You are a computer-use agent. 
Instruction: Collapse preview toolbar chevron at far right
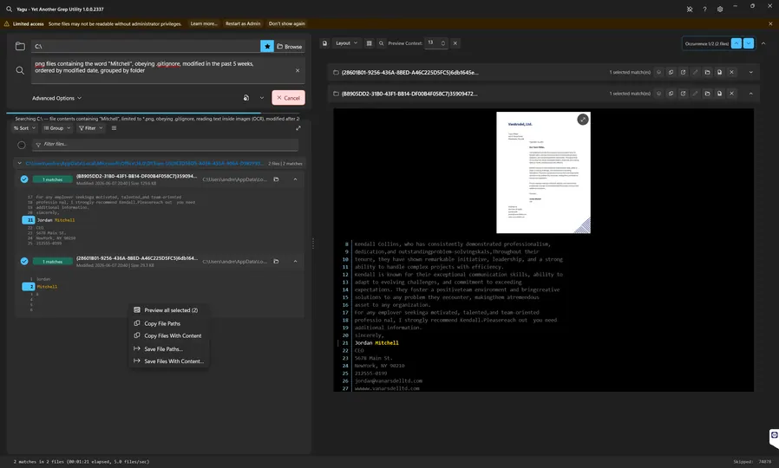[763, 43]
